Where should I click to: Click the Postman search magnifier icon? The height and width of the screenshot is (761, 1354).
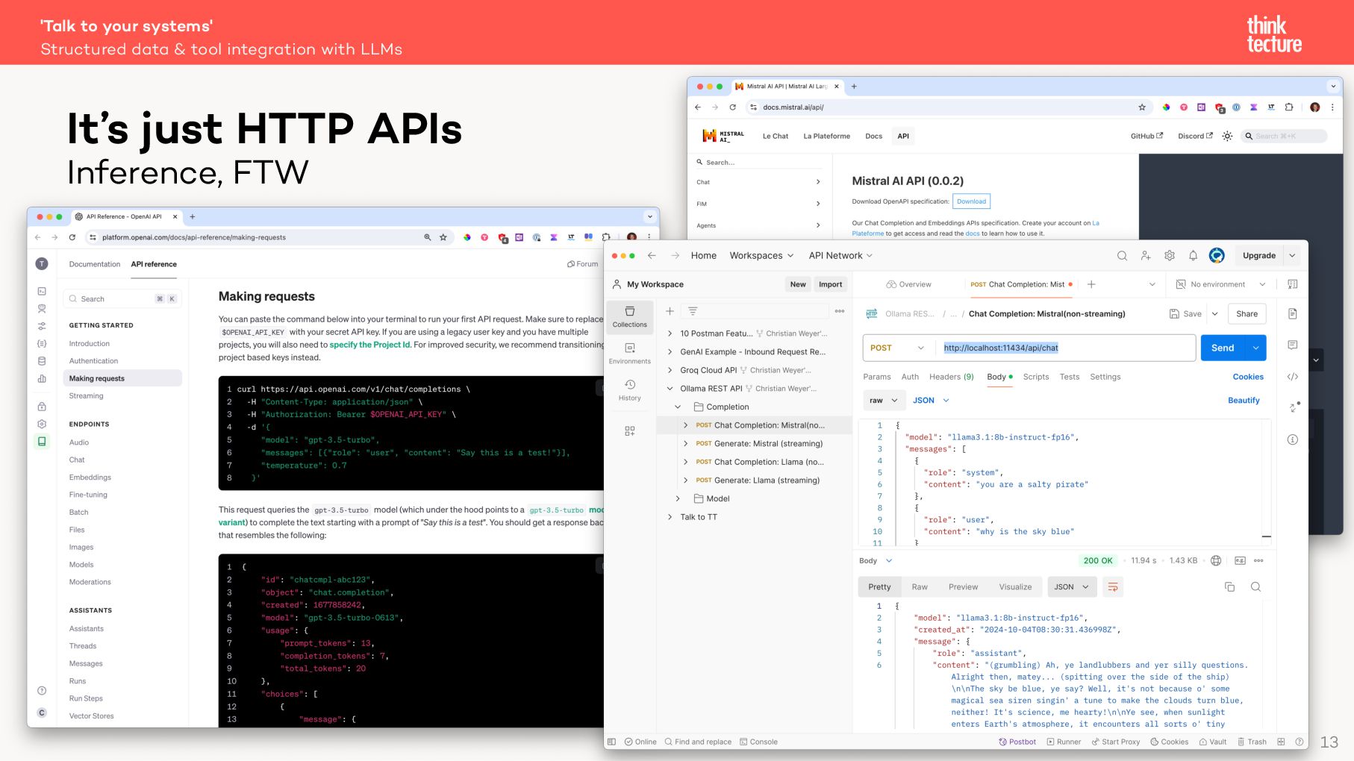coord(1122,256)
